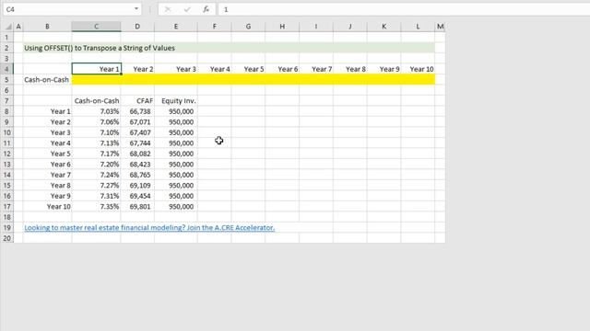Select row 17 header
The image size is (590, 331).
(6, 206)
